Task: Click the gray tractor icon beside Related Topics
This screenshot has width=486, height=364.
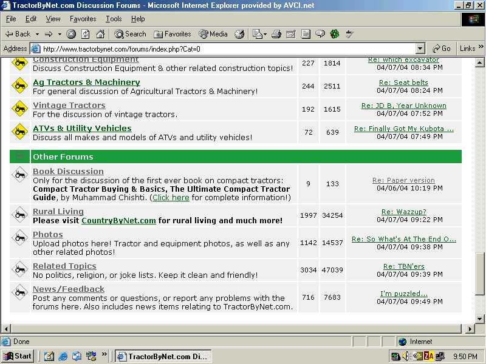Action: (x=20, y=270)
